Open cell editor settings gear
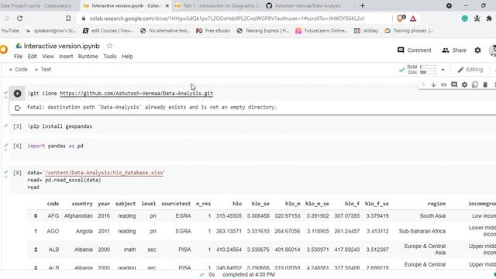This screenshot has width=496, height=279. [x=464, y=84]
